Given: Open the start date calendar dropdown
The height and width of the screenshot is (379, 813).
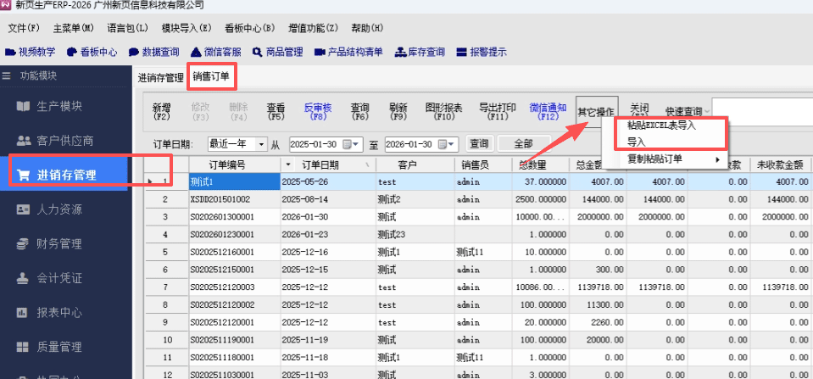Looking at the screenshot, I should [355, 144].
